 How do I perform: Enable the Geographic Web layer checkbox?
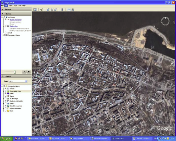tap(5, 91)
